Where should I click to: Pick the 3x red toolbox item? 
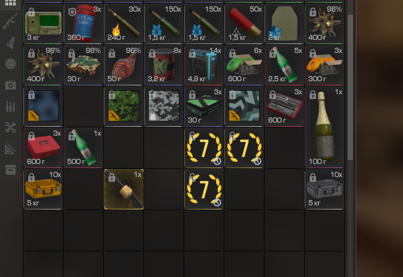43,147
